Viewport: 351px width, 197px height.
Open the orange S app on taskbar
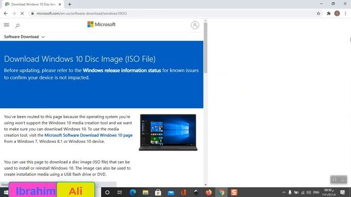234,192
